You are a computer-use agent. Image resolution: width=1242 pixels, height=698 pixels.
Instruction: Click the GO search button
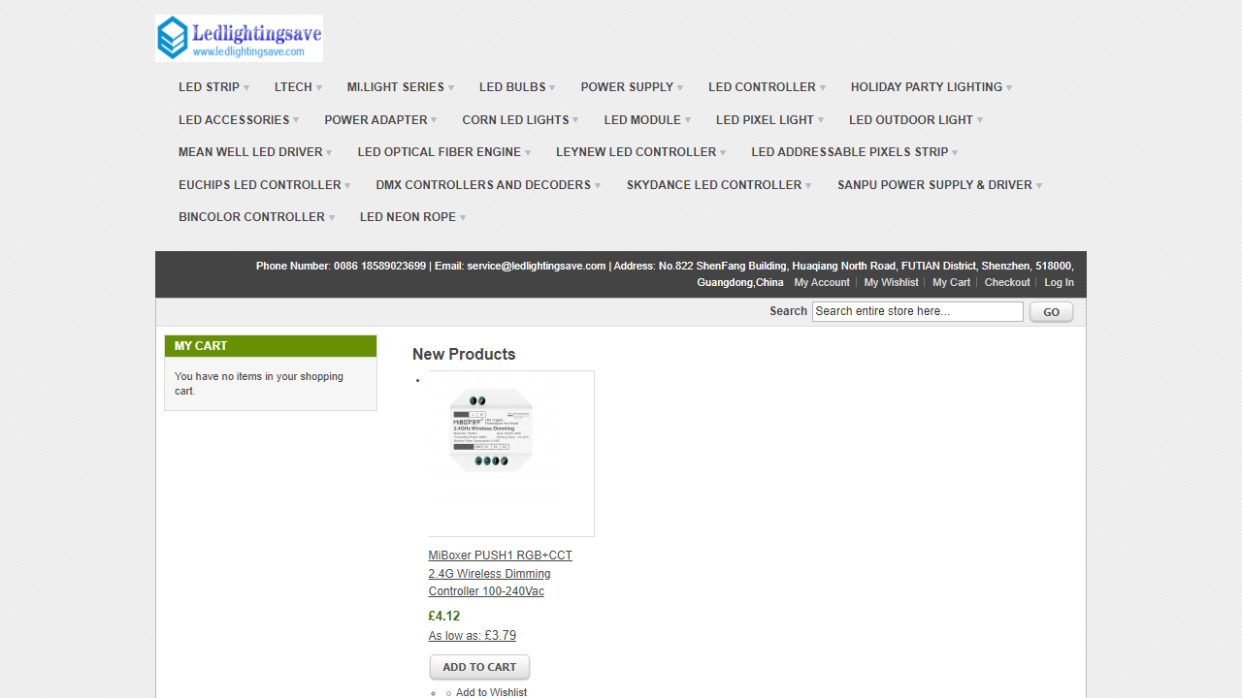(x=1051, y=312)
